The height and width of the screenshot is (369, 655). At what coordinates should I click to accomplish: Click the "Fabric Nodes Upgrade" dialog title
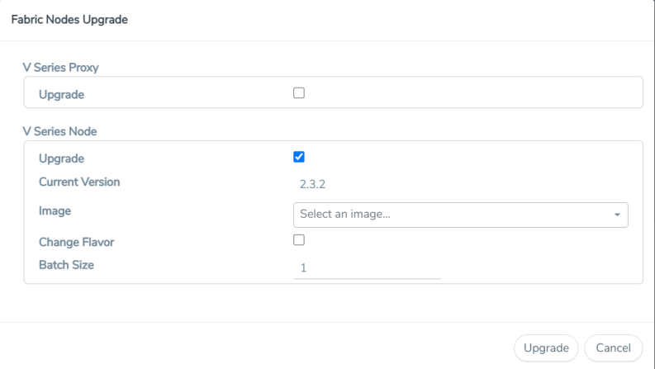click(69, 19)
